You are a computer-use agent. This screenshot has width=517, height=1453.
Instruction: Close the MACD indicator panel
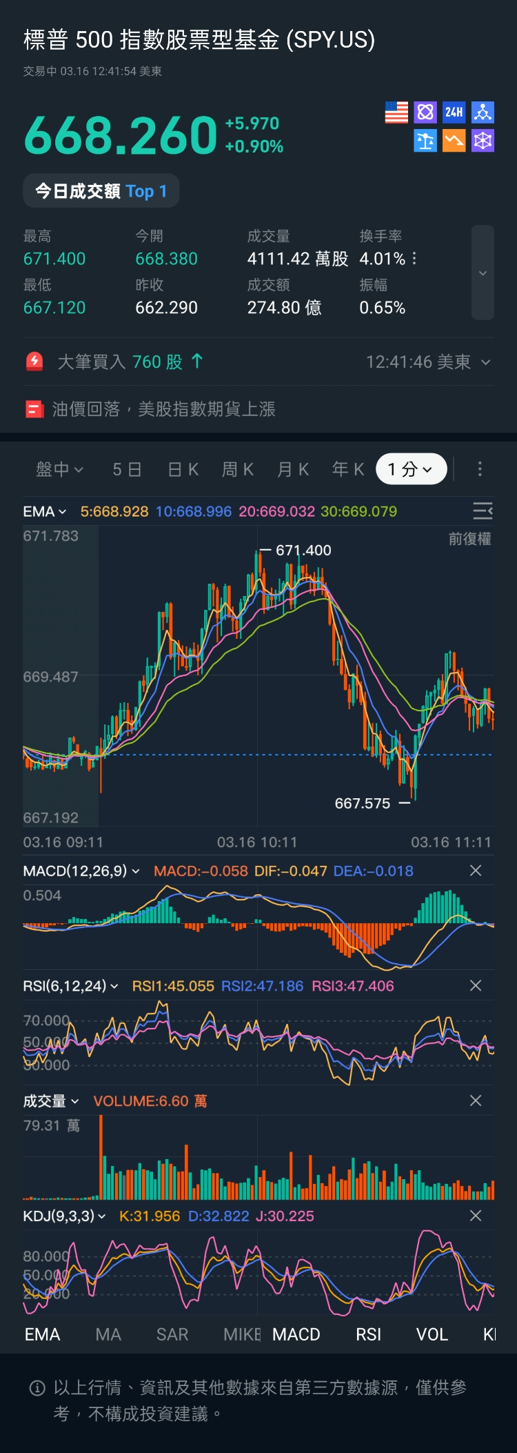(x=475, y=871)
